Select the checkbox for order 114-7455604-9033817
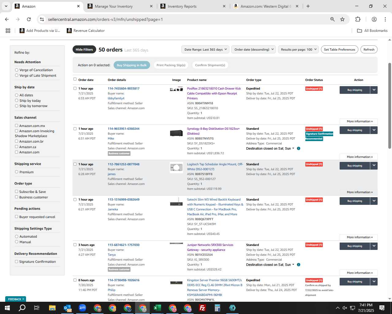 [75, 88]
